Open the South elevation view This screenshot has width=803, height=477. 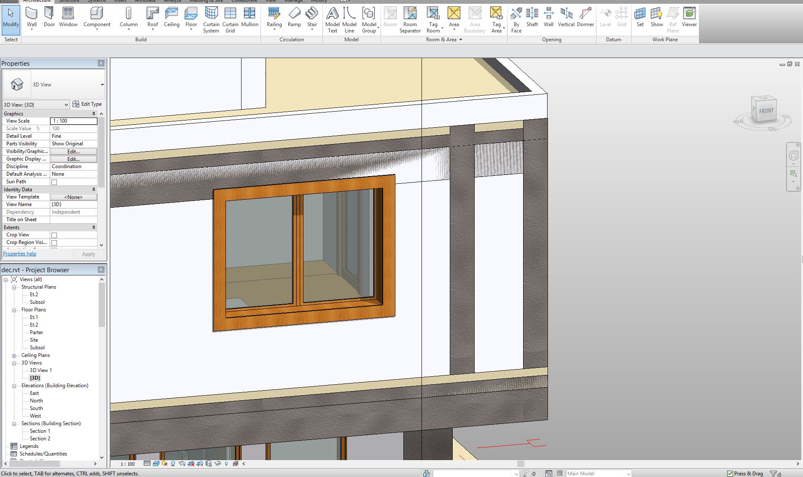[36, 408]
